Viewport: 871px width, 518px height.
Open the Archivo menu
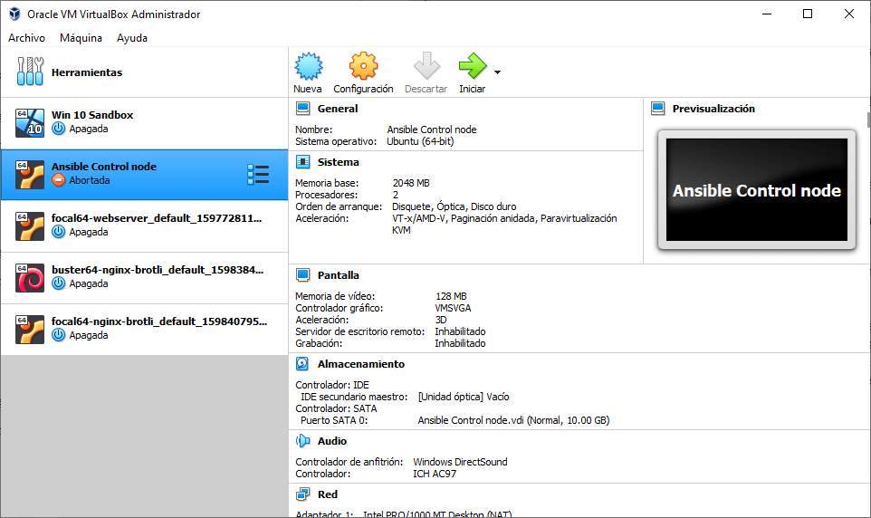click(26, 38)
